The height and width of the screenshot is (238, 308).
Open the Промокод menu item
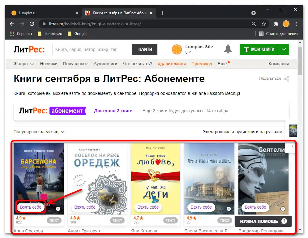click(x=202, y=64)
